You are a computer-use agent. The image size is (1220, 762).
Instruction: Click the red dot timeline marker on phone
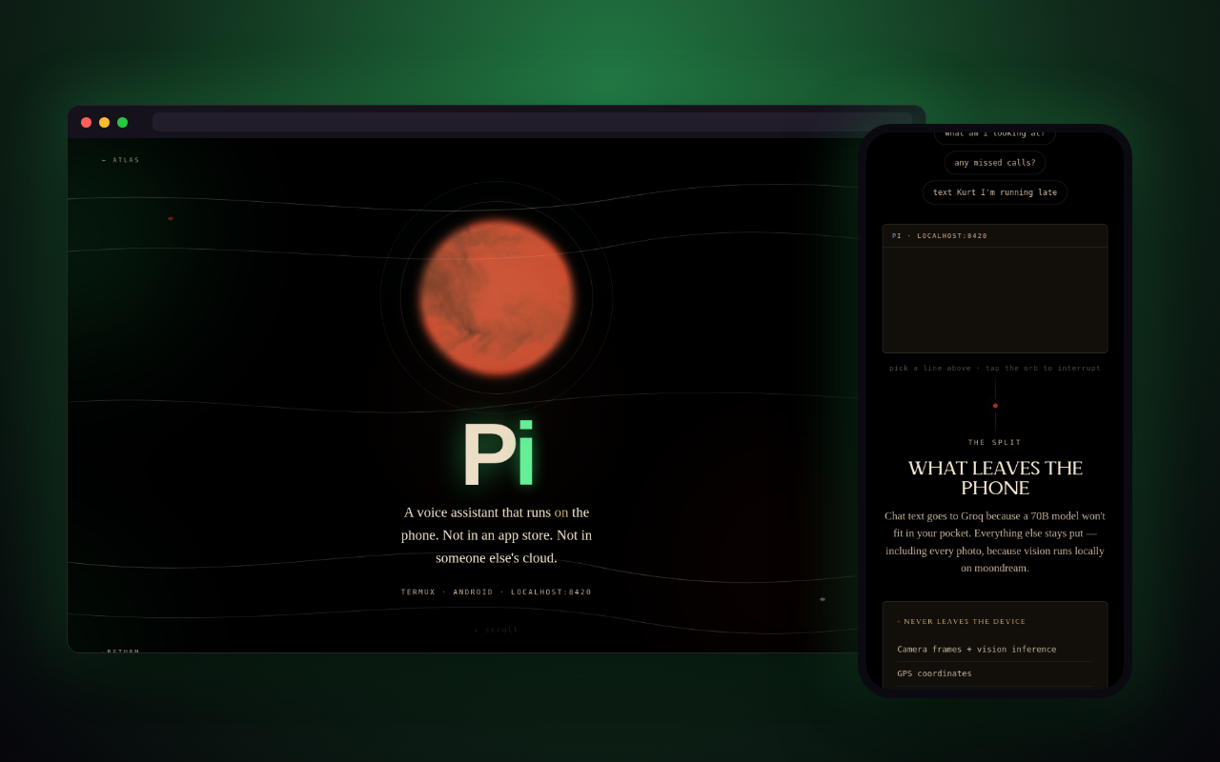(x=995, y=406)
